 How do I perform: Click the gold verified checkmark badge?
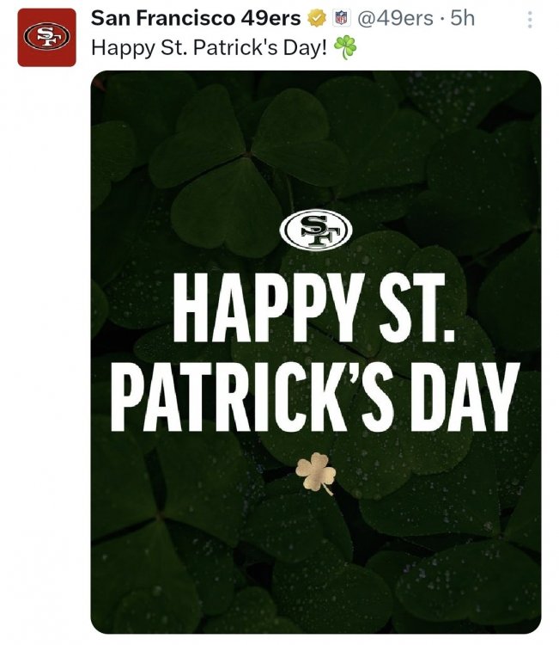point(317,18)
